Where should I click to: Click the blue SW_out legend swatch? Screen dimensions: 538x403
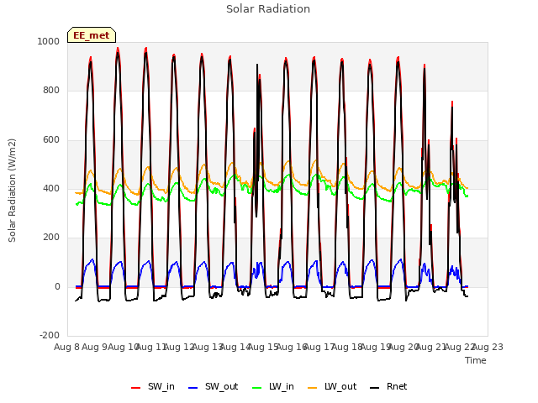193,388
